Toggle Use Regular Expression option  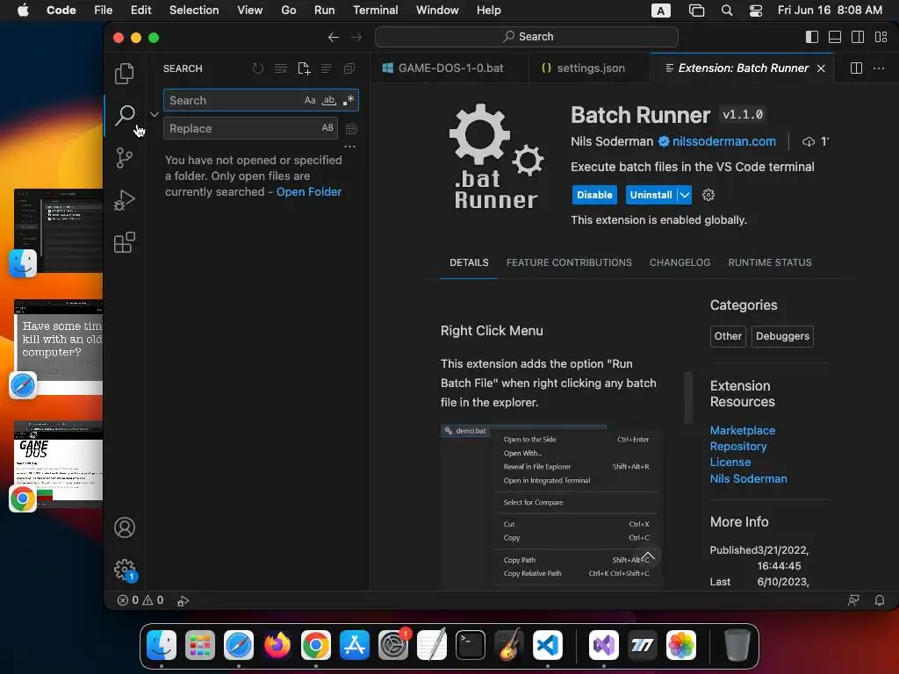pos(349,100)
